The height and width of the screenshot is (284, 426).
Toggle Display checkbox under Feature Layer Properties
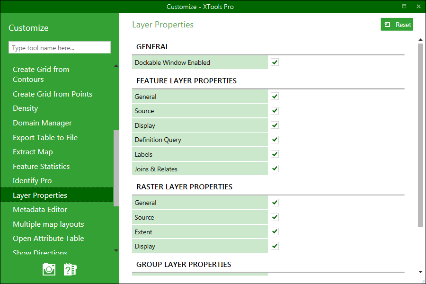[x=275, y=125]
